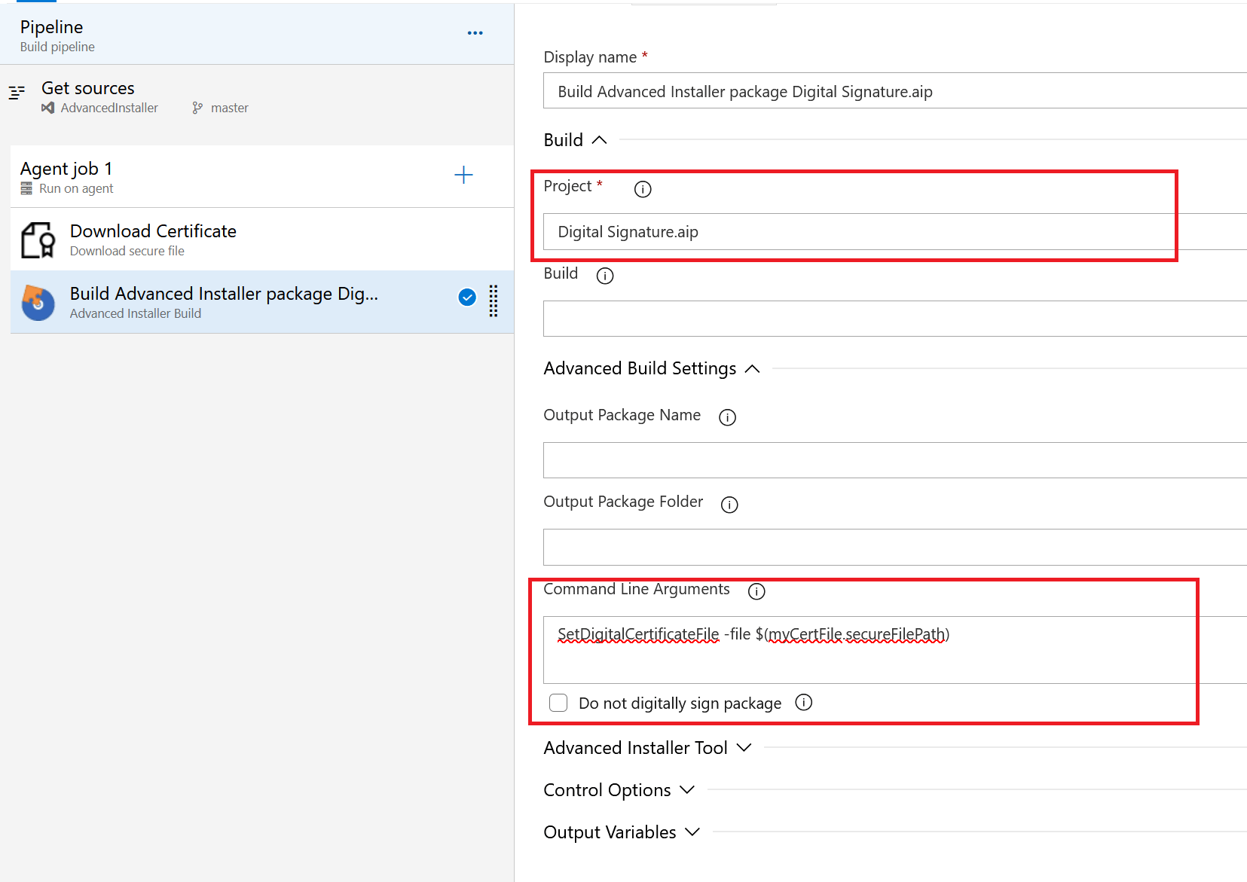The height and width of the screenshot is (882, 1247).
Task: Click the AdvancedInstaller repository name
Action: [109, 108]
